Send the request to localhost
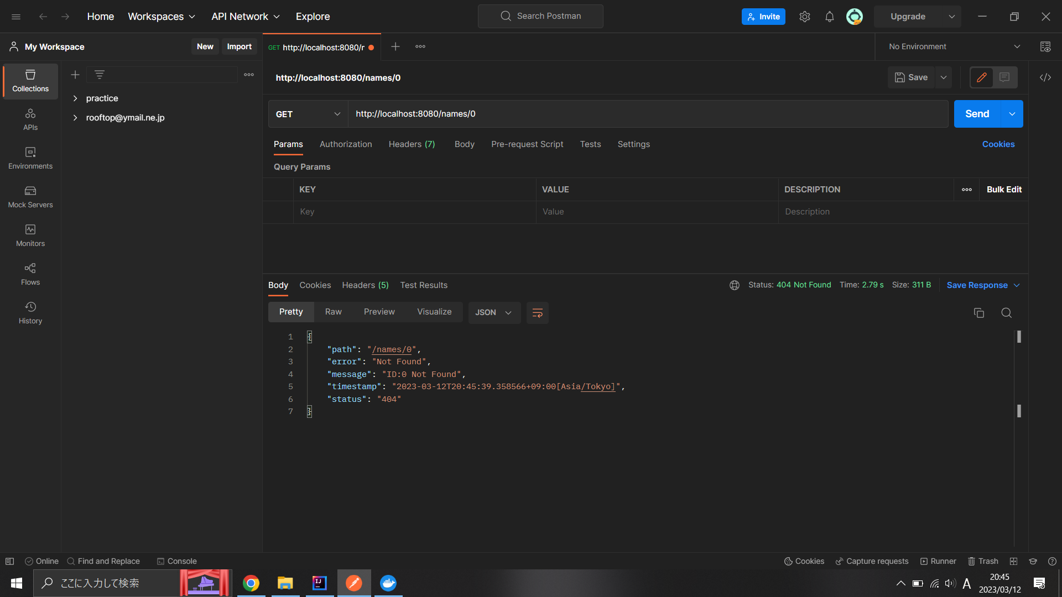 977,114
